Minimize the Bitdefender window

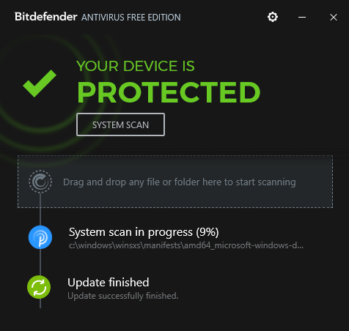(x=302, y=17)
